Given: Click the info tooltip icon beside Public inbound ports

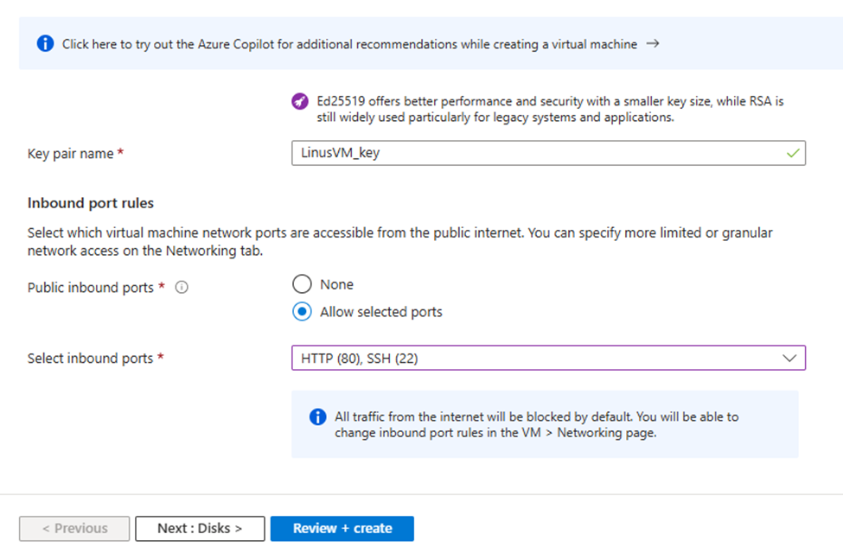Looking at the screenshot, I should 182,288.
